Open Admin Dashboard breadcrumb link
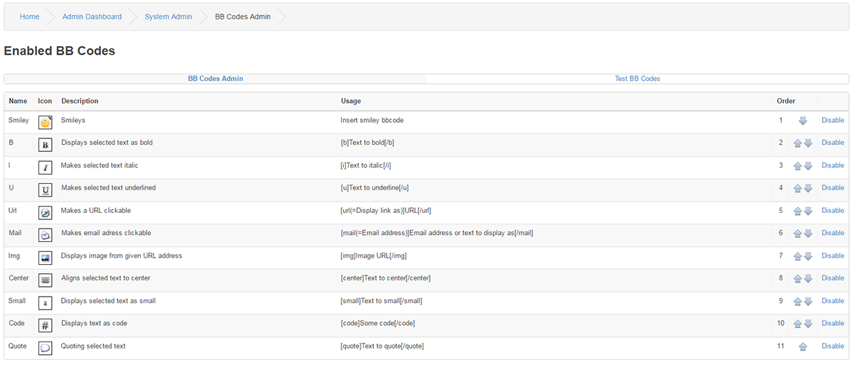 pyautogui.click(x=92, y=16)
